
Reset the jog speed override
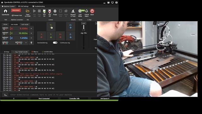click(84, 23)
